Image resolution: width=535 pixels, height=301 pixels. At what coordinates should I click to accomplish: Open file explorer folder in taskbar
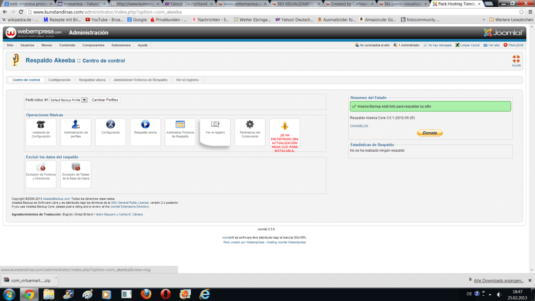pos(49,294)
